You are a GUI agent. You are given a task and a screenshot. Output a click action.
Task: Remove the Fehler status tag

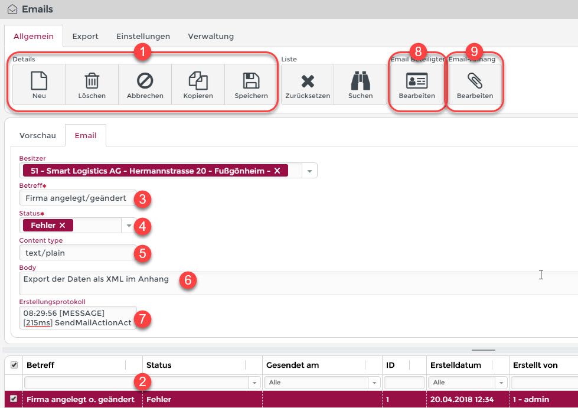click(x=63, y=225)
